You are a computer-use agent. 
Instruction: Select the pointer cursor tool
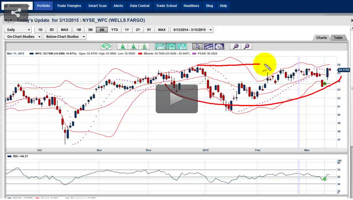198,46
